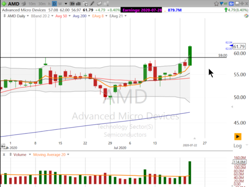Toggle Log scale on price axis

238,146
